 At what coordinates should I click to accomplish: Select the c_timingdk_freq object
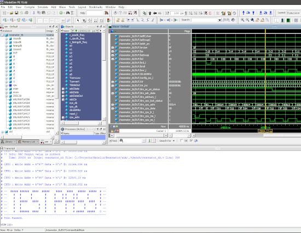[78, 42]
